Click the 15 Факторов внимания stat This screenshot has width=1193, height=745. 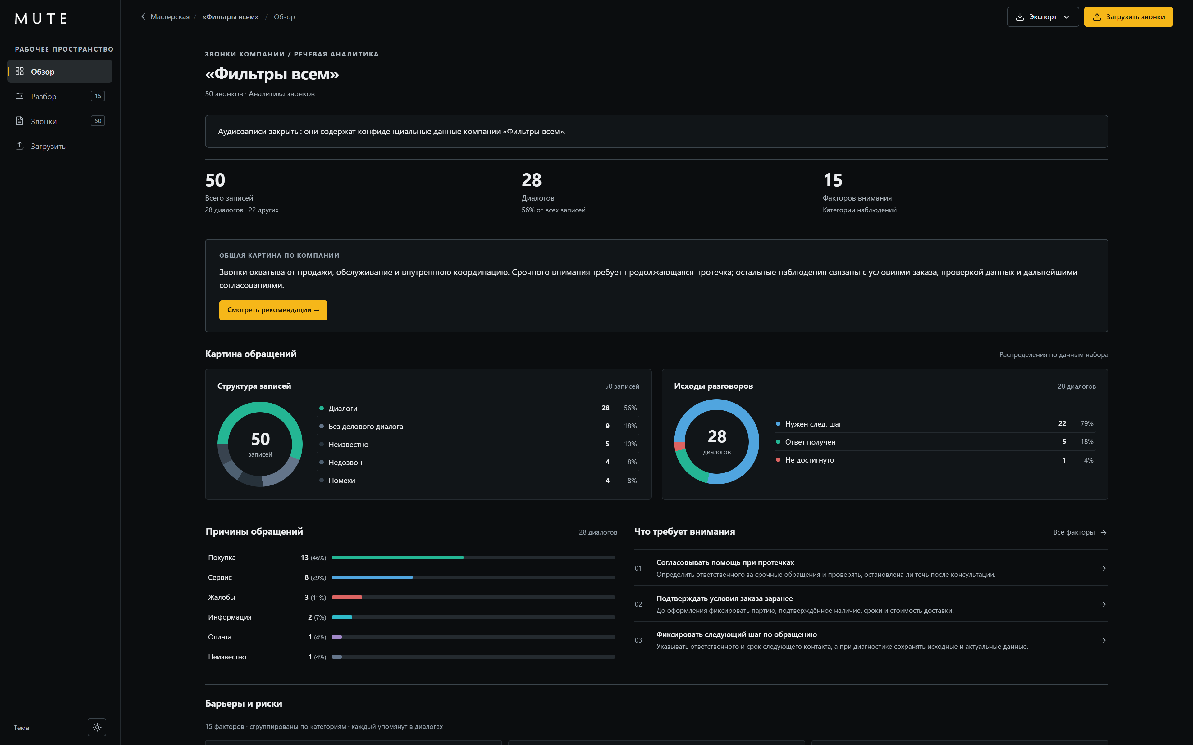tap(859, 192)
